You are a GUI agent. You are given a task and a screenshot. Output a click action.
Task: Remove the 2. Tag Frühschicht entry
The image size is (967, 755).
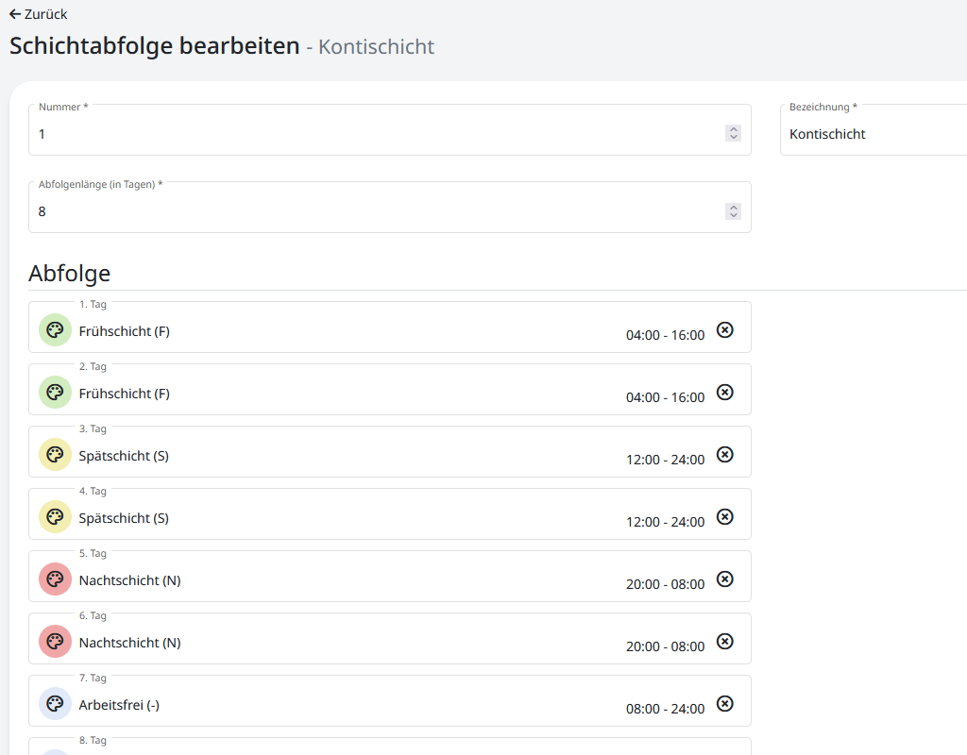pos(724,392)
